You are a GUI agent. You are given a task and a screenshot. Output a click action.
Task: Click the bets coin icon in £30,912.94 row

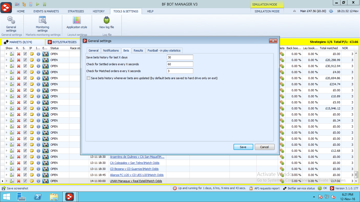click(282, 66)
